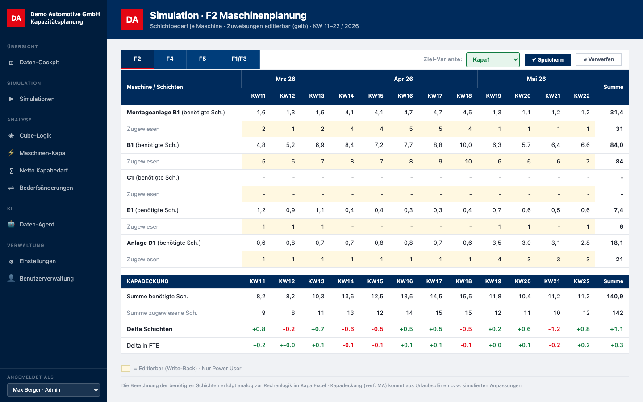
Task: Click Delta Schichten value -1.2 for KW21
Action: coord(554,329)
